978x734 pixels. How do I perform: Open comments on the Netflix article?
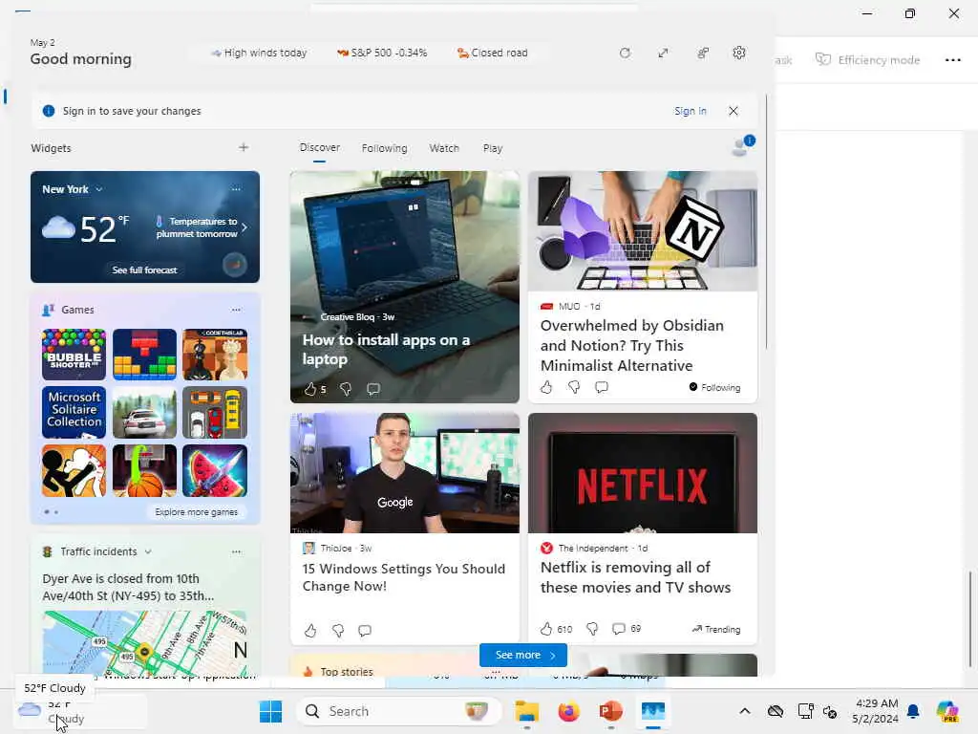tap(619, 629)
